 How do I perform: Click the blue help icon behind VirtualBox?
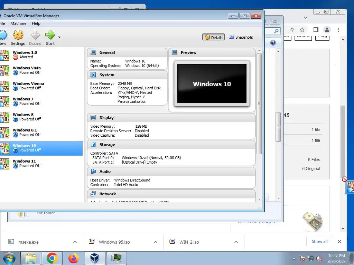[273, 43]
